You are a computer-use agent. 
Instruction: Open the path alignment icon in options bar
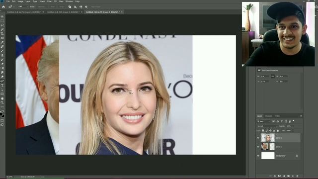(75, 6)
